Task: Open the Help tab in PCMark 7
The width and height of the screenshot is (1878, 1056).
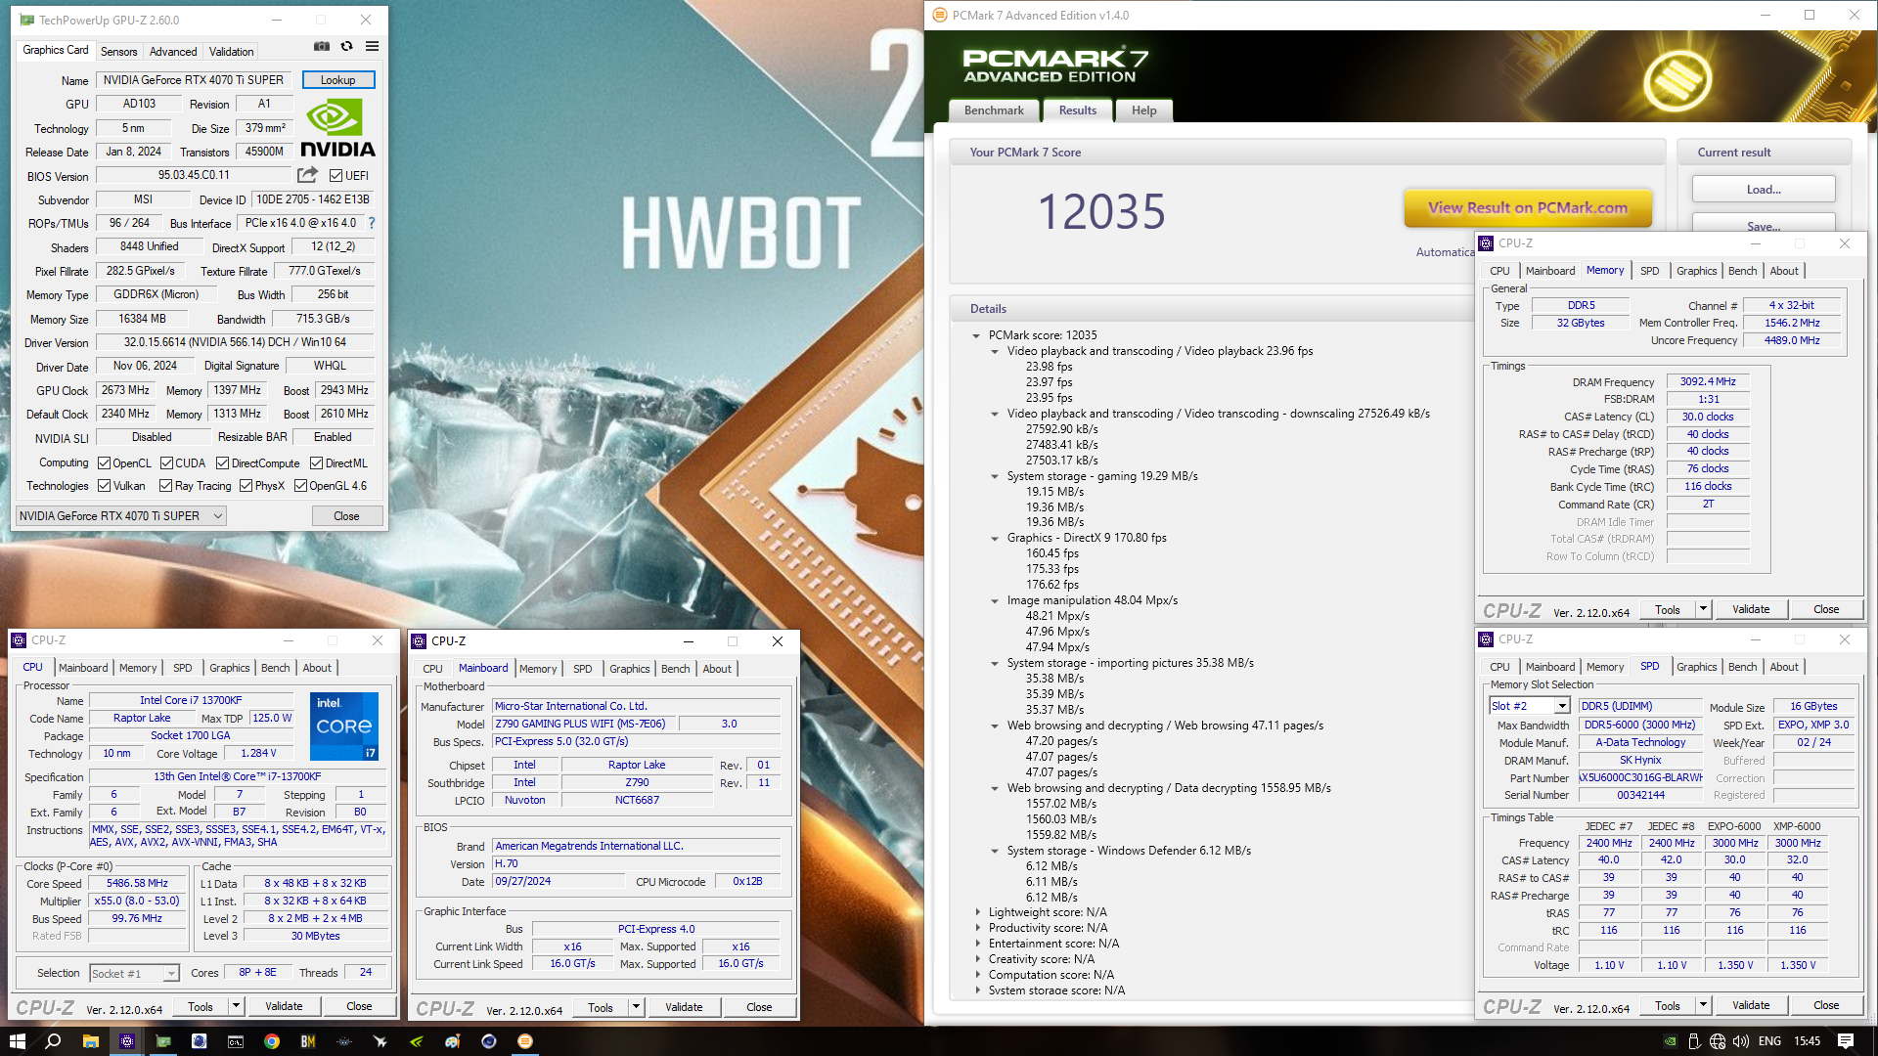Action: [1144, 110]
